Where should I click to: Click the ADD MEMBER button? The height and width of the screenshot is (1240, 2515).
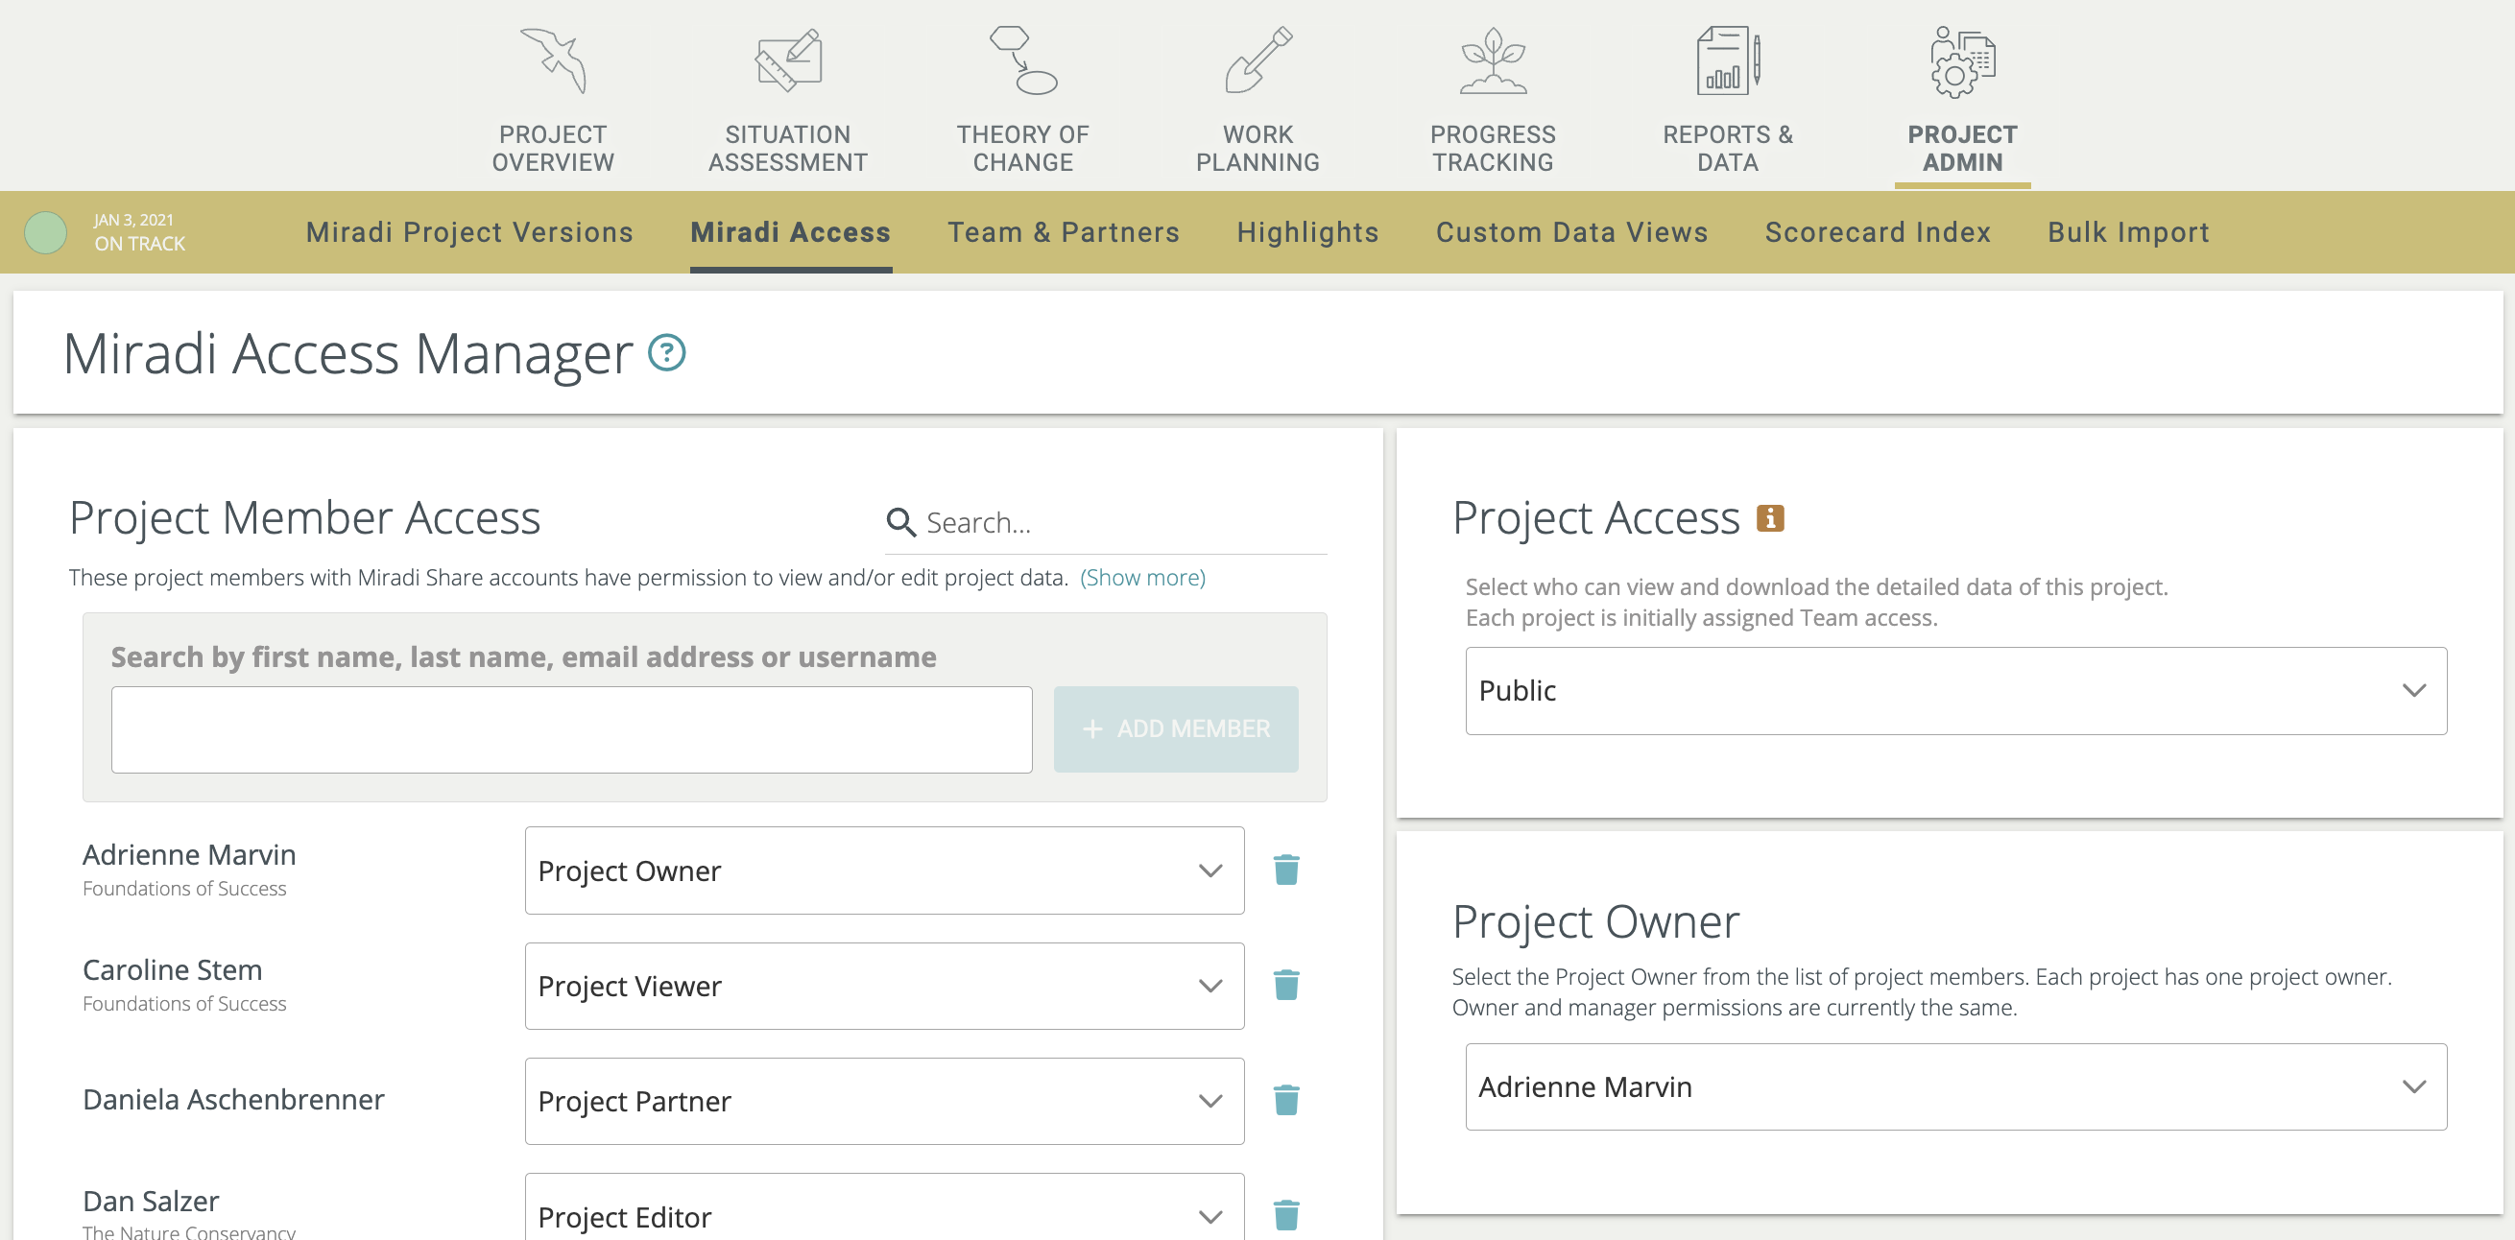click(x=1175, y=728)
